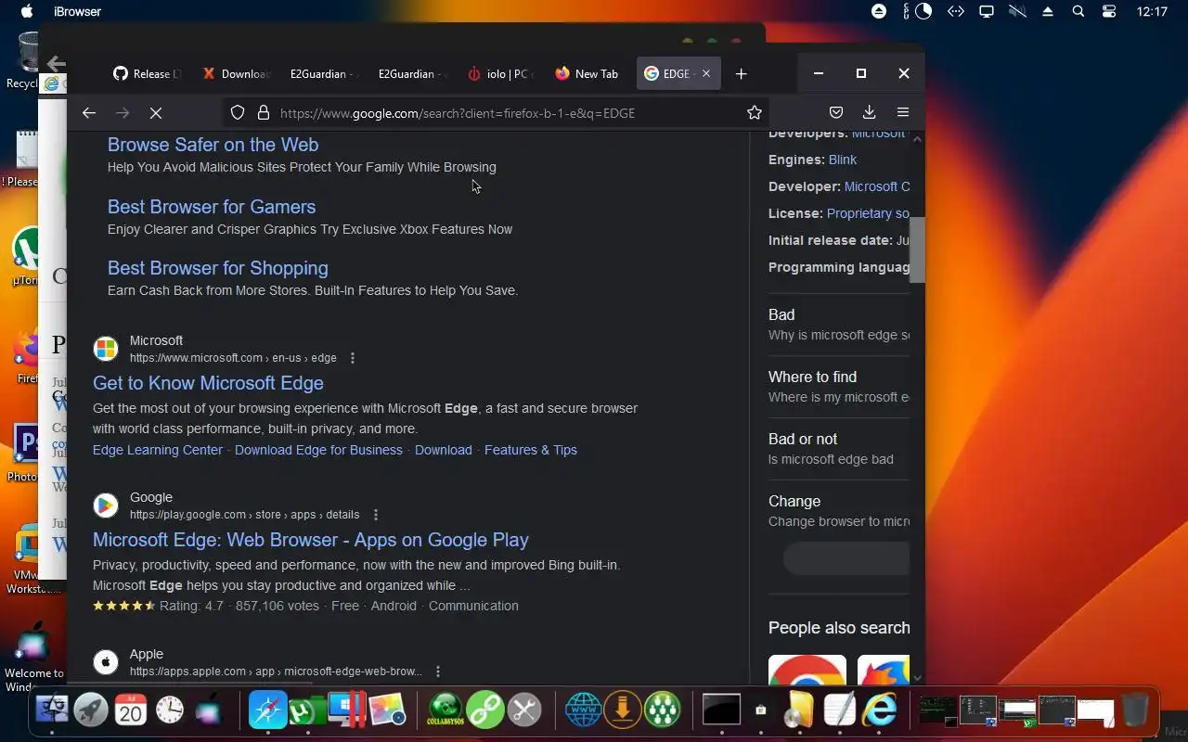The image size is (1188, 742).
Task: Expand the Where to find question
Action: point(839,387)
